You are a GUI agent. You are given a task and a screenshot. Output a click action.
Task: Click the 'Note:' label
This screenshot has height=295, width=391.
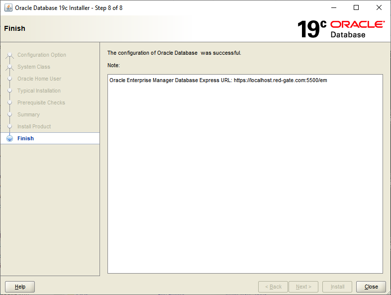(113, 65)
